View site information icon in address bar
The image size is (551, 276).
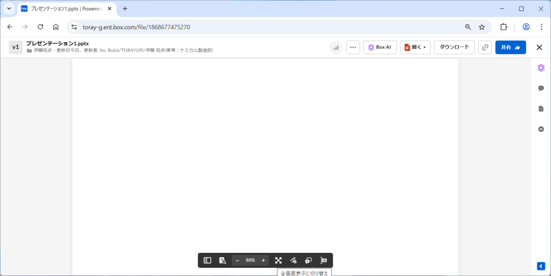[74, 27]
